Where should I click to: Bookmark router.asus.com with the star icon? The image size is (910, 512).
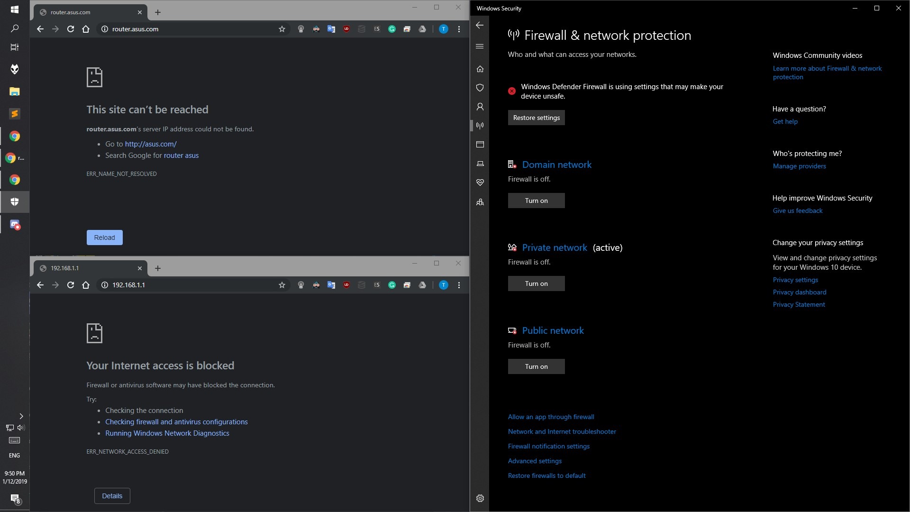click(282, 29)
